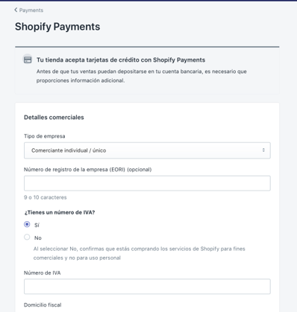The height and width of the screenshot is (312, 297).
Task: Click the back chevron icon beside Payments
Action: coord(16,10)
